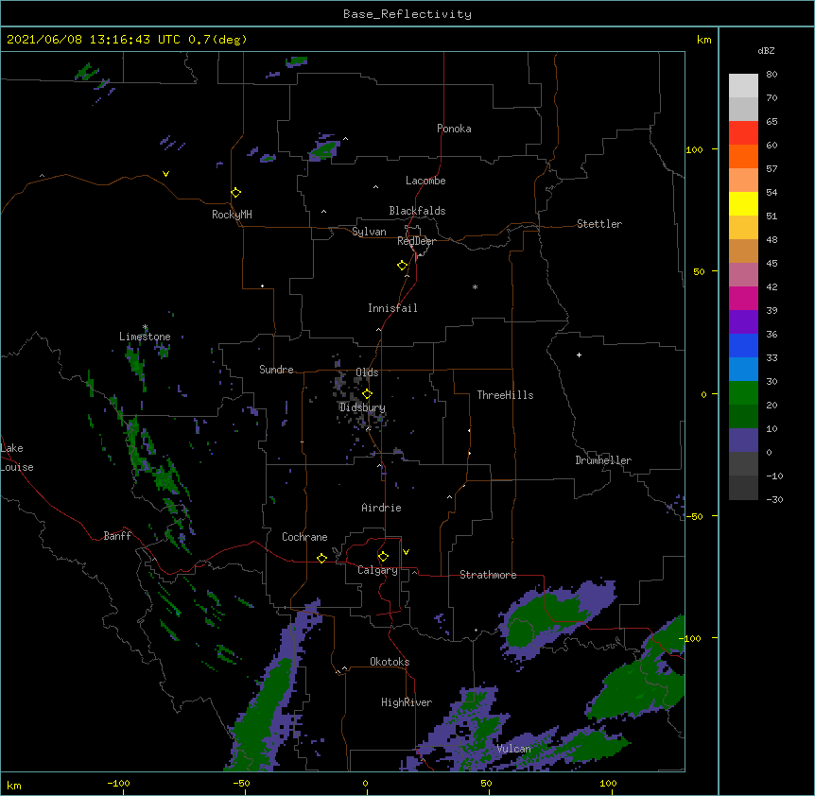
Task: Click the Innisfail town label
Action: click(x=392, y=308)
